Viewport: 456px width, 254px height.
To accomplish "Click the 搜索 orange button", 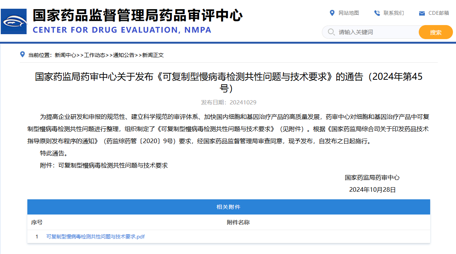I will [436, 32].
